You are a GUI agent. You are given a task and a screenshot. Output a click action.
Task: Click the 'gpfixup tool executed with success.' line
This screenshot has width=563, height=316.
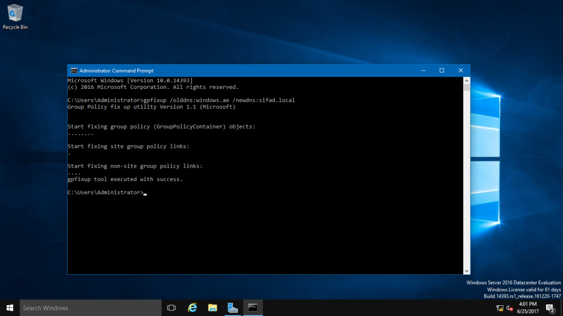point(125,179)
